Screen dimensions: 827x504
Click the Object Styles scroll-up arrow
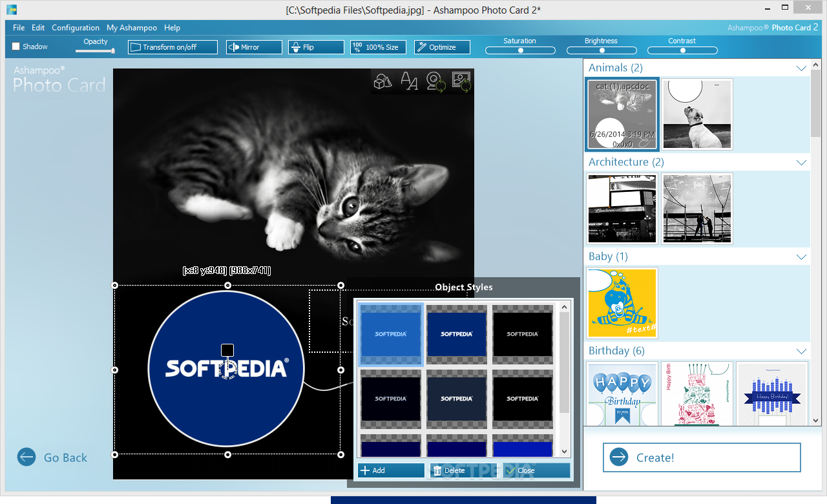coord(565,306)
